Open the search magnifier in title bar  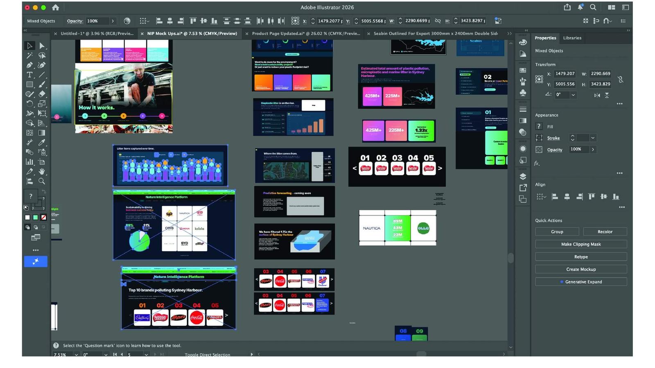(593, 7)
